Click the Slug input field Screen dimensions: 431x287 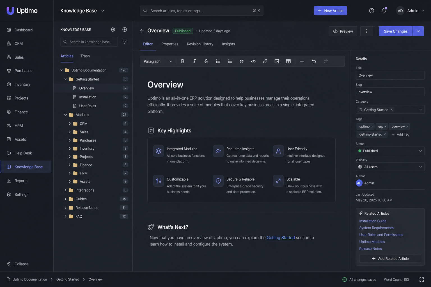(x=390, y=92)
